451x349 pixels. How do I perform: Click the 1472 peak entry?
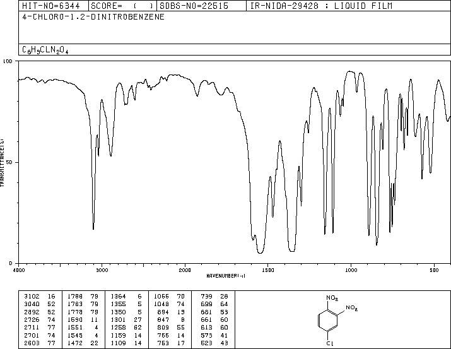pyautogui.click(x=83, y=343)
